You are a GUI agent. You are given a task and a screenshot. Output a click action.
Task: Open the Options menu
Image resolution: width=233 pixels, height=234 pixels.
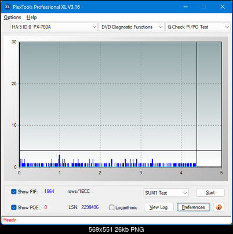(12, 17)
